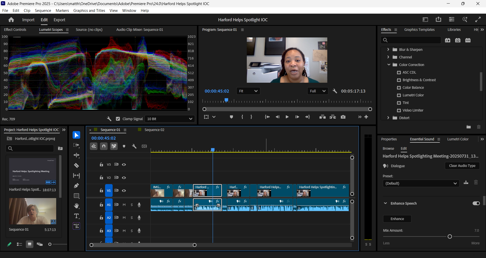Step back one frame
486x258 pixels.
[x=277, y=117]
